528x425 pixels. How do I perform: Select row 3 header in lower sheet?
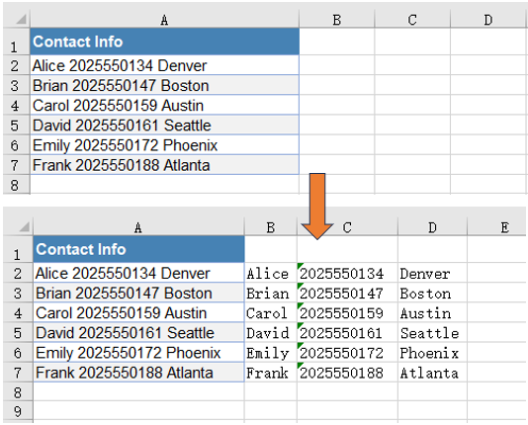click(18, 293)
